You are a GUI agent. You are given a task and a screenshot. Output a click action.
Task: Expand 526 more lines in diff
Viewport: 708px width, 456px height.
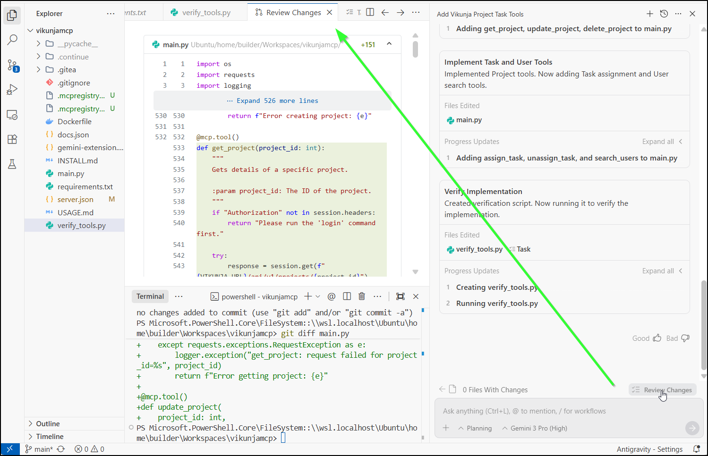(272, 101)
